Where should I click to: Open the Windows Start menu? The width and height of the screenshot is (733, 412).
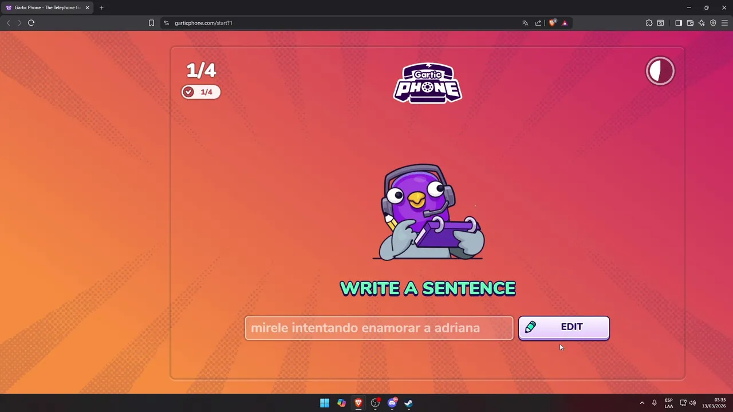(325, 403)
